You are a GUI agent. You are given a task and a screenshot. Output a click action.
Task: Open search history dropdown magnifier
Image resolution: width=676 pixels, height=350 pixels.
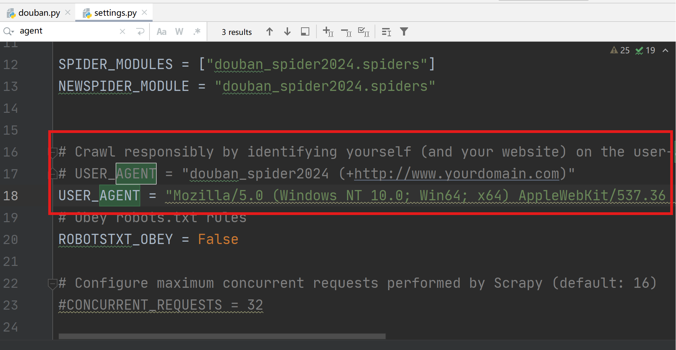(9, 31)
